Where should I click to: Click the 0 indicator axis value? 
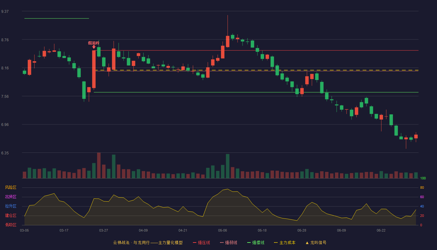[421, 225]
